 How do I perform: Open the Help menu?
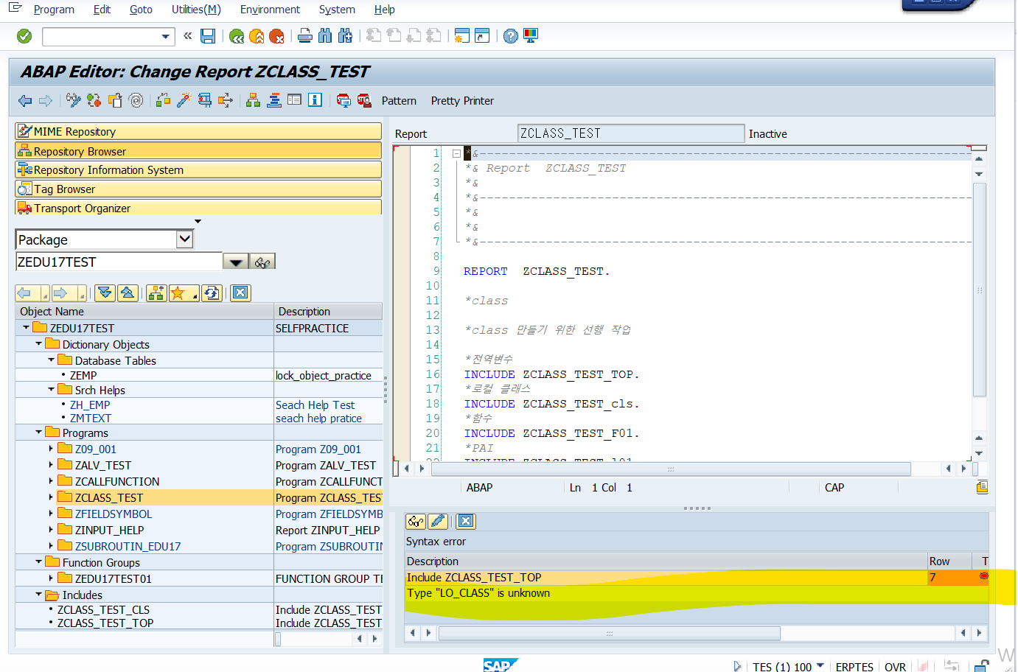384,10
